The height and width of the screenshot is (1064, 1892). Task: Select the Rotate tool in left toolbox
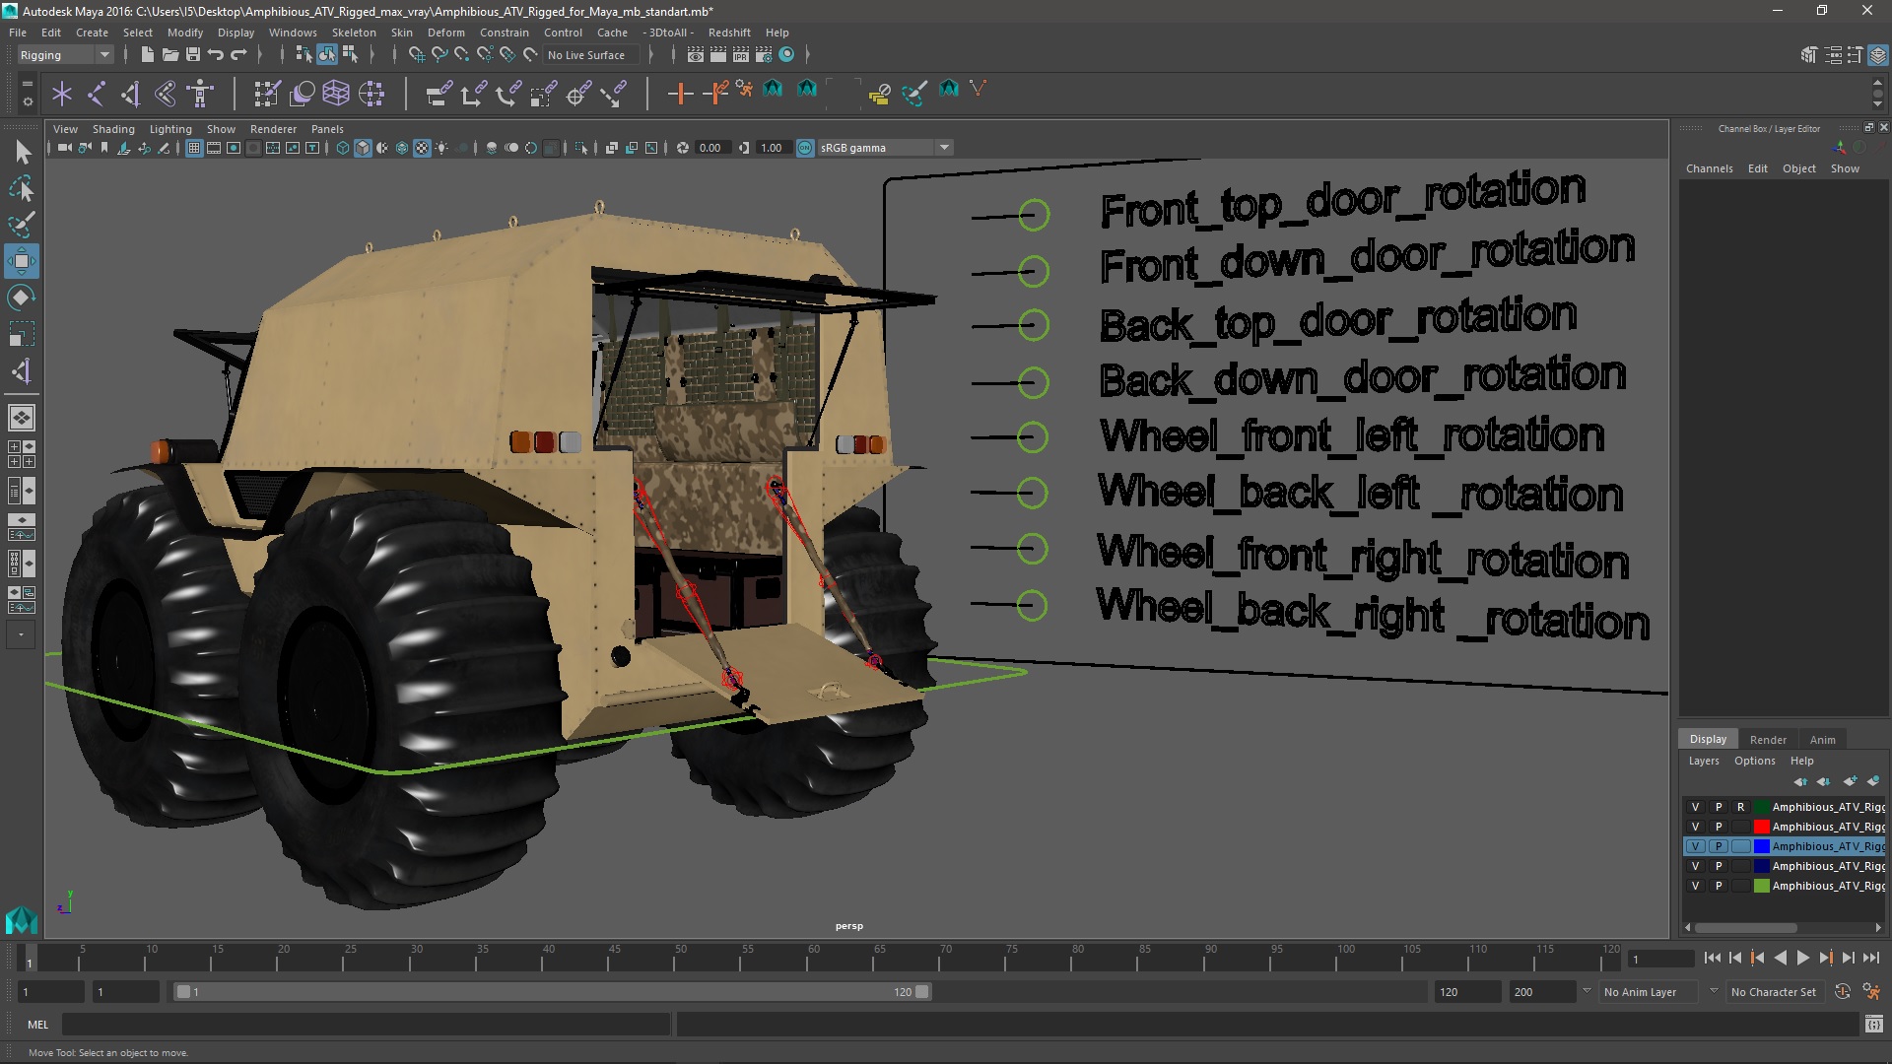[x=21, y=298]
